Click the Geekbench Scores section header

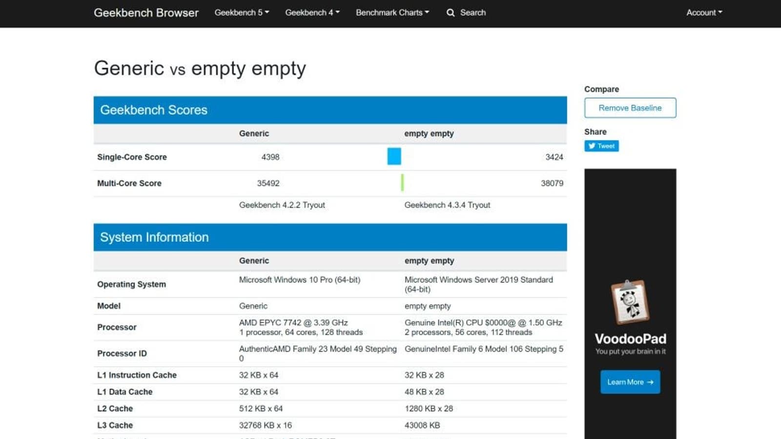330,110
